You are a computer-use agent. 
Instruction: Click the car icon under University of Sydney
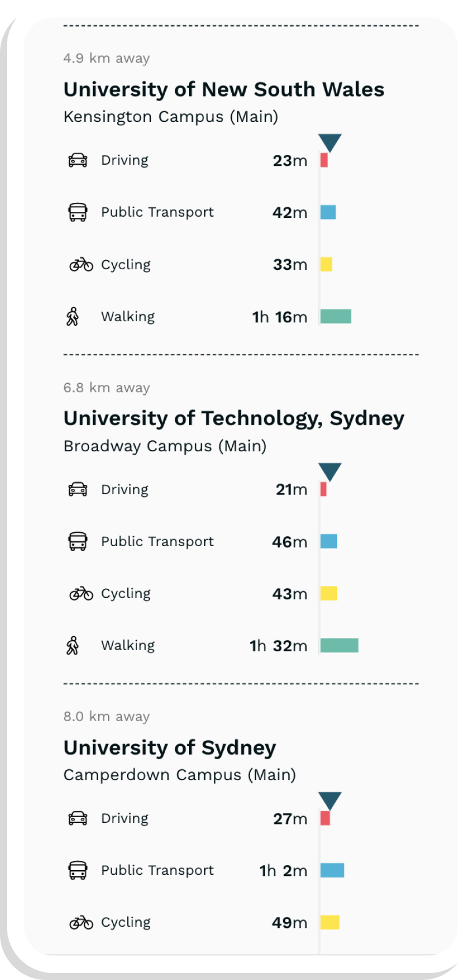[78, 818]
